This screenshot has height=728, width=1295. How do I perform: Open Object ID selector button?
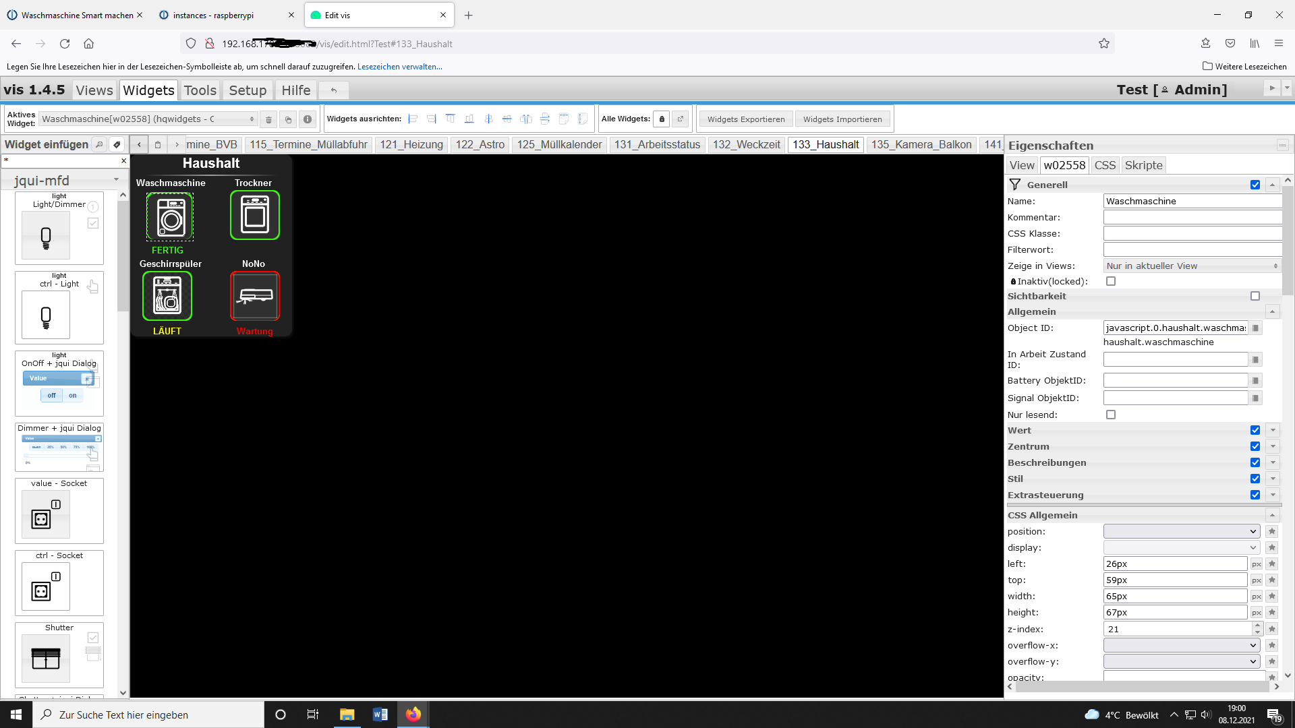click(x=1255, y=328)
